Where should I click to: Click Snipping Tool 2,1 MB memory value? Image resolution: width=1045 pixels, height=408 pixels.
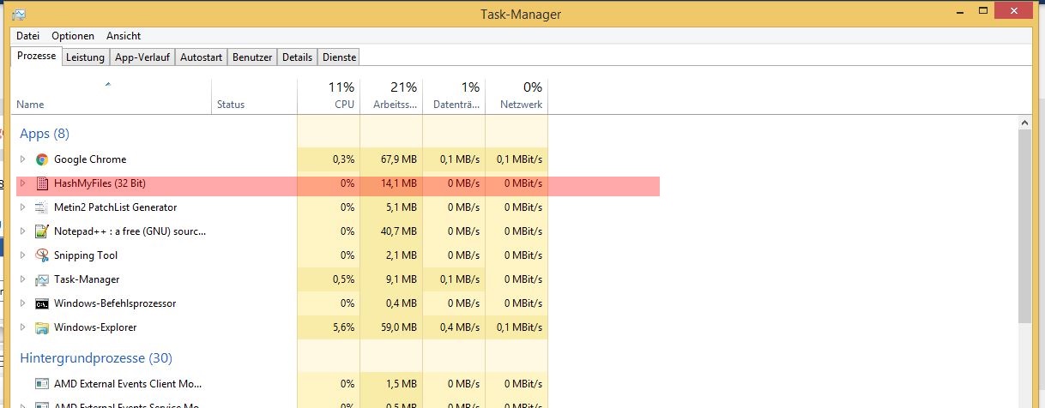(x=402, y=255)
